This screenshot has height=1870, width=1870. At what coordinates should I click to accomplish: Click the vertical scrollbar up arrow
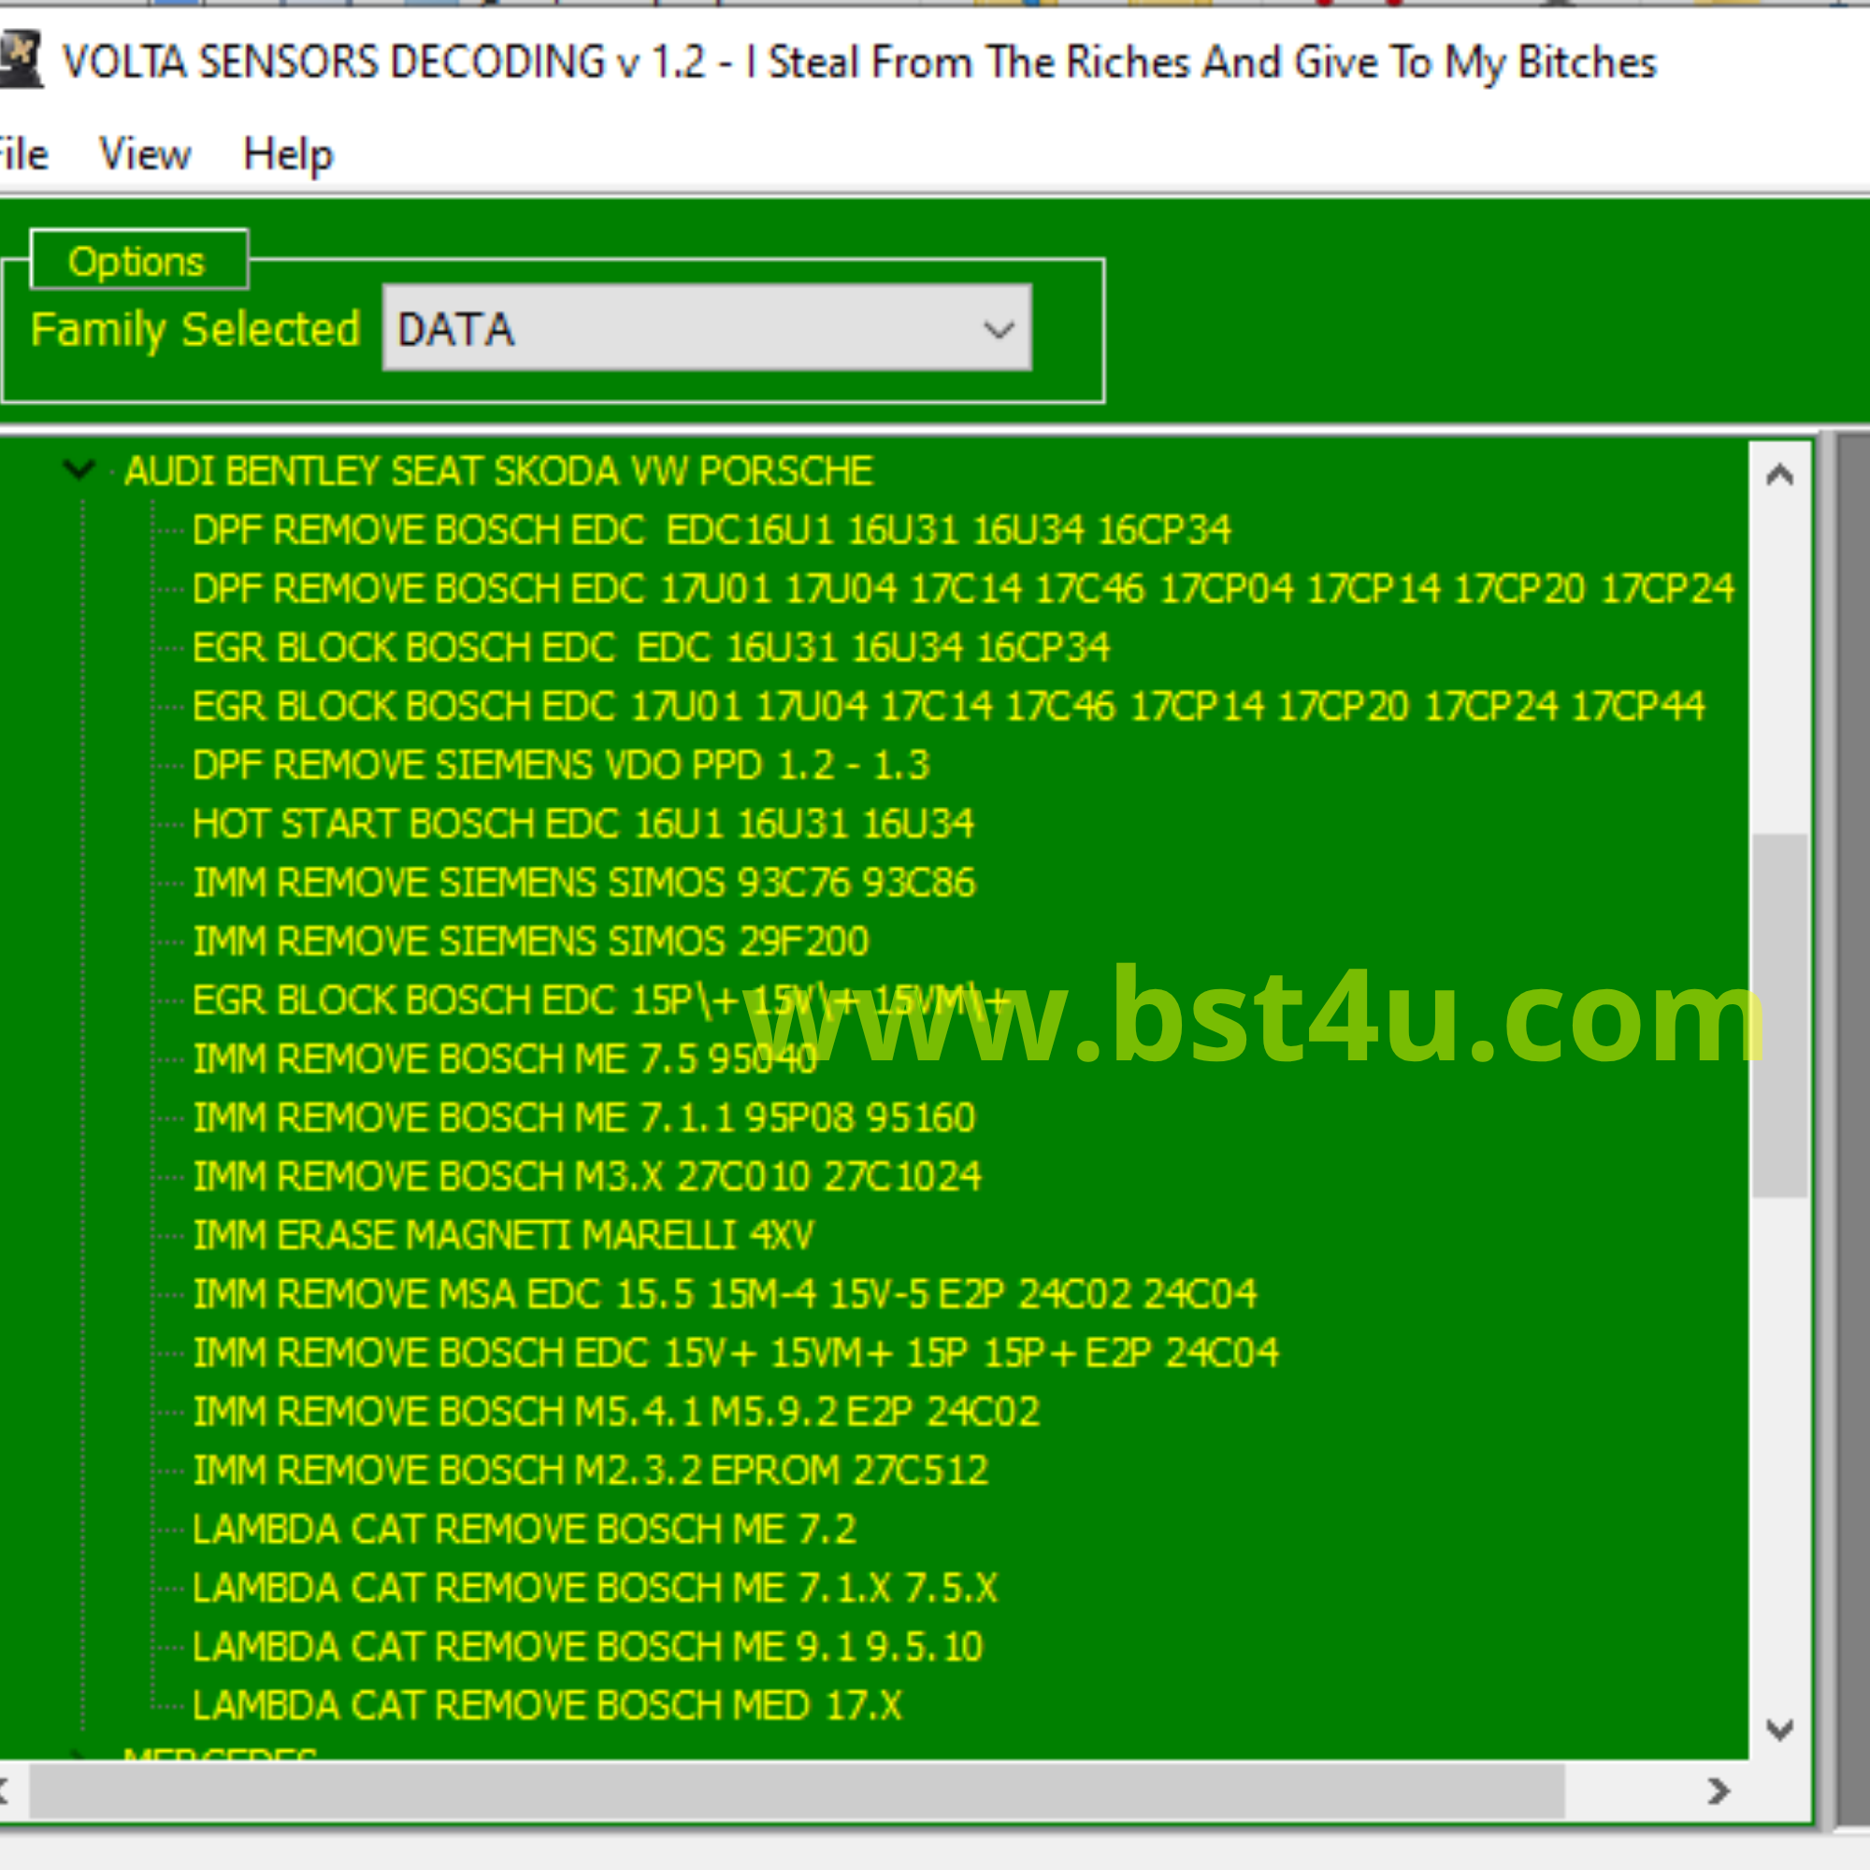click(1780, 475)
